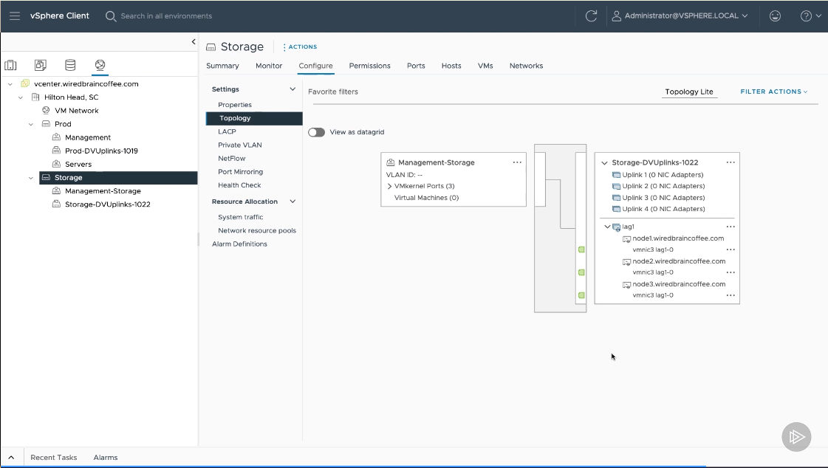Screen dimensions: 828x468
Task: Switch to the Monitor tab
Action: point(269,66)
